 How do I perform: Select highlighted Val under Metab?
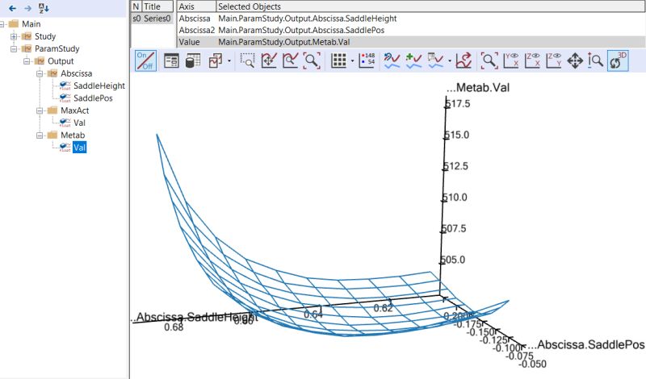79,148
